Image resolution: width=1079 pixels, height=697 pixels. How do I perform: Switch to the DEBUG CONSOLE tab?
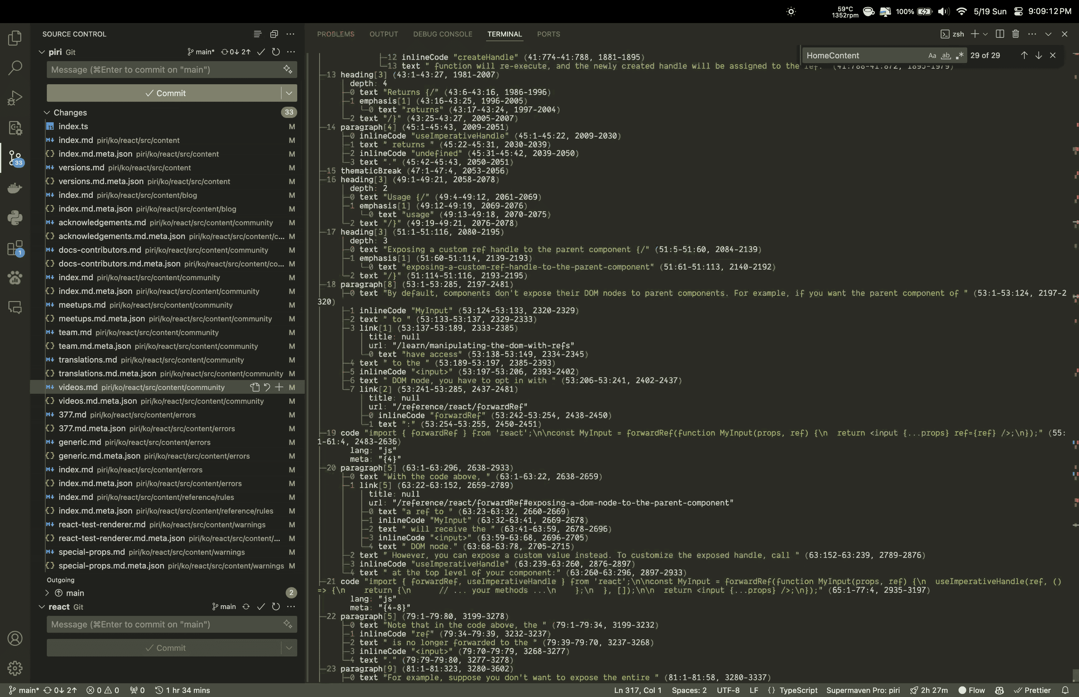point(442,34)
